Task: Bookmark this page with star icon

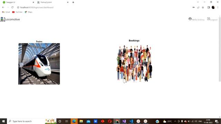Action: 203,8
